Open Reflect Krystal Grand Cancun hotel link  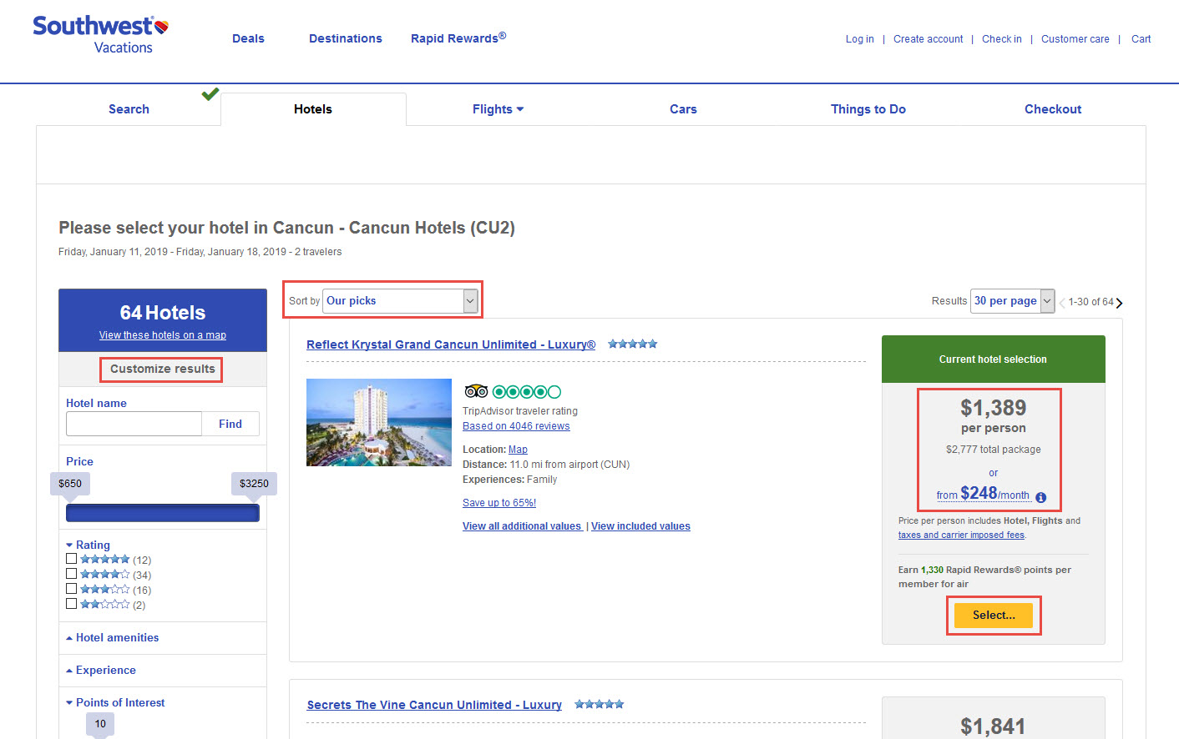451,344
